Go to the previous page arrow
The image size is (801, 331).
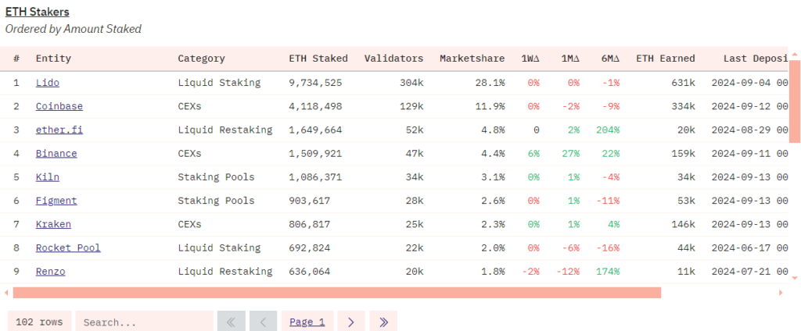[264, 322]
